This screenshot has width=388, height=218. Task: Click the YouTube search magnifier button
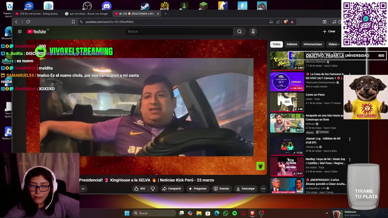[239, 31]
